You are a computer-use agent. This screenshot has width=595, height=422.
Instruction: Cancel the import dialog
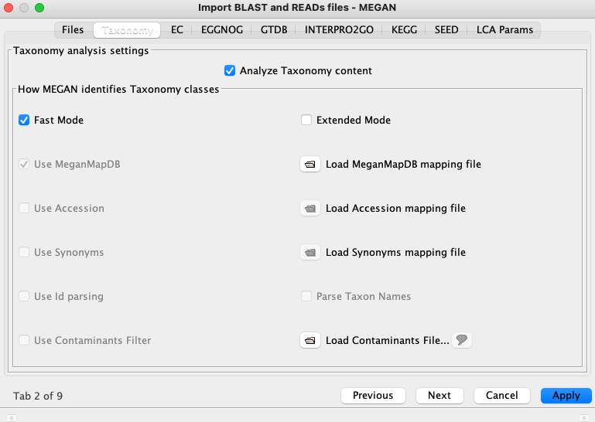[x=501, y=396]
